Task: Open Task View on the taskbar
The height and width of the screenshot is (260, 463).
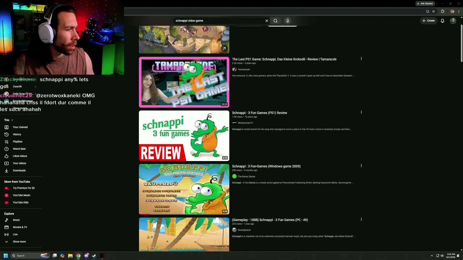Action: (x=55, y=256)
